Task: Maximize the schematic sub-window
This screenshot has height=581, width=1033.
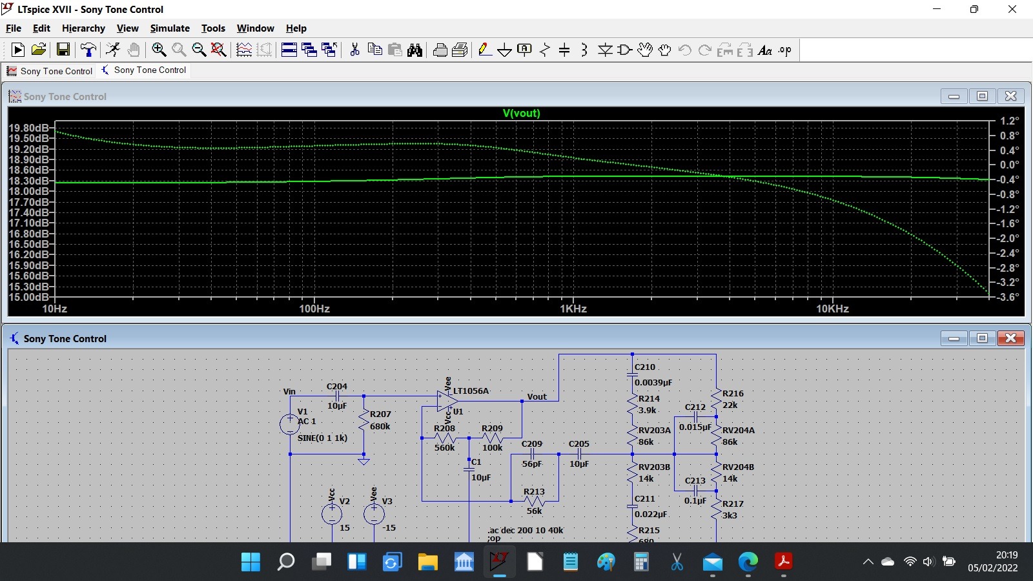Action: [982, 338]
